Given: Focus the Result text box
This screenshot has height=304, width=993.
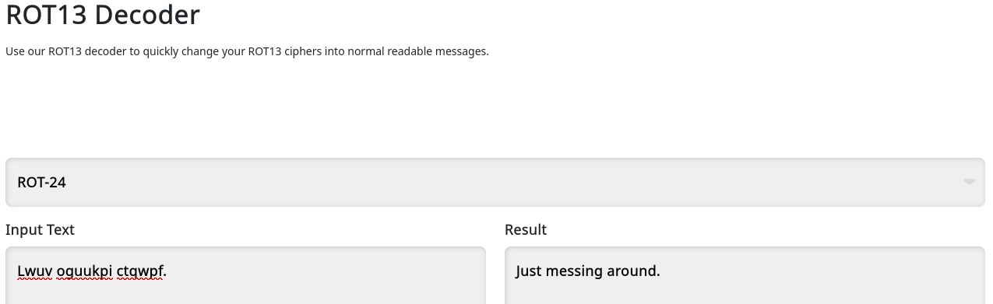Looking at the screenshot, I should (745, 275).
